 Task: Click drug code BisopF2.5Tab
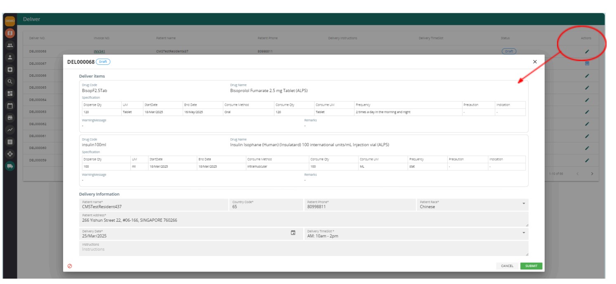[x=94, y=90]
